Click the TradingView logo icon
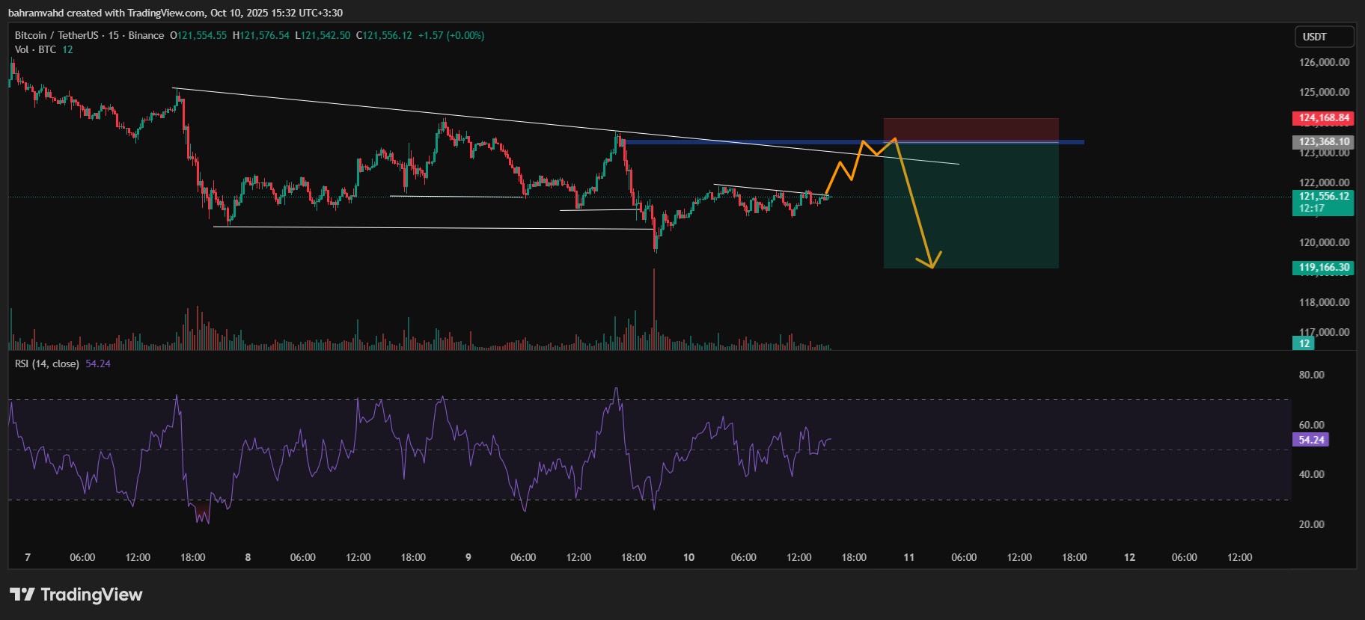Screen dimensions: 1365x620 (22, 595)
